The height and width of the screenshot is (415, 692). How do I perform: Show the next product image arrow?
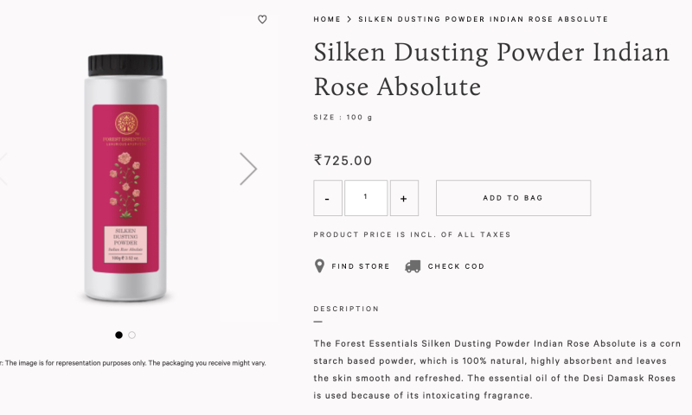(x=248, y=169)
